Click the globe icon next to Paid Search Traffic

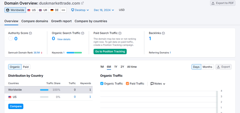(120, 33)
